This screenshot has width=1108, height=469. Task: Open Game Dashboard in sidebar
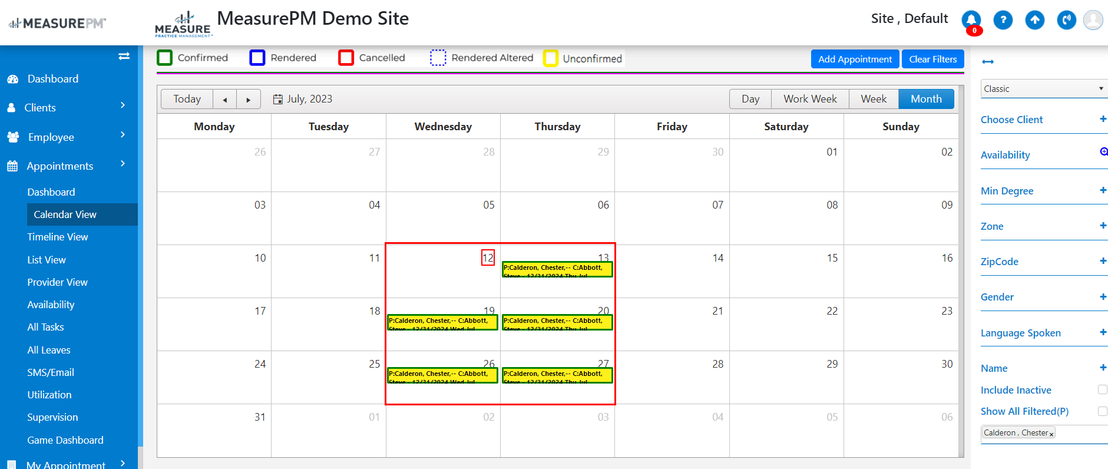(x=65, y=440)
